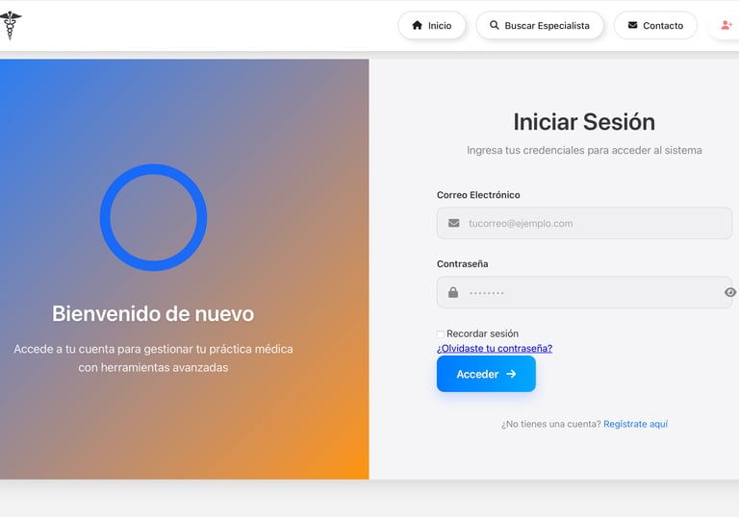Click the caduceus medical logo
The width and height of the screenshot is (739, 517).
[11, 25]
